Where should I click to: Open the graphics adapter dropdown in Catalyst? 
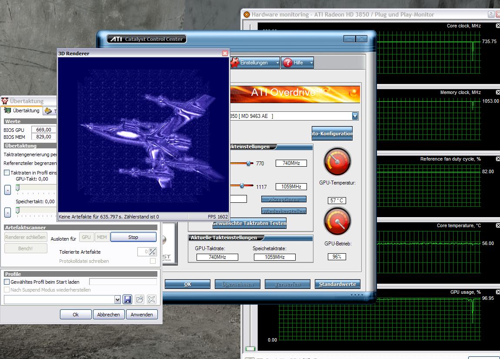(x=355, y=116)
